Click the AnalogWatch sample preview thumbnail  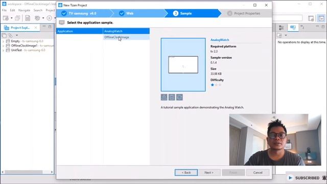click(x=183, y=65)
